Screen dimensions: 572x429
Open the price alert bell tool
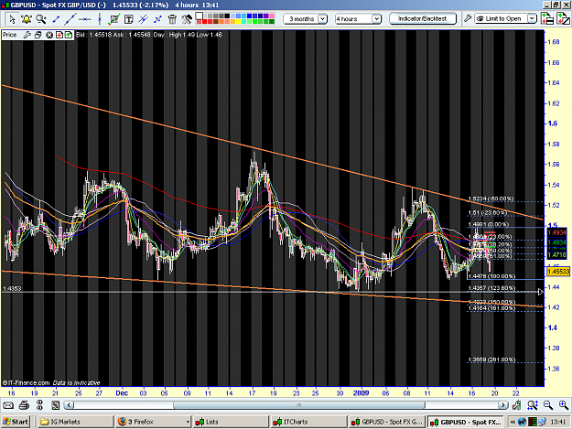click(x=27, y=19)
